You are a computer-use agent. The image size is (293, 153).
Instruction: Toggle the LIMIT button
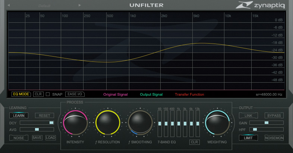coord(248,138)
